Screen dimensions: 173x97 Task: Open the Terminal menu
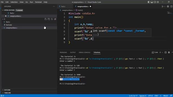38,2
